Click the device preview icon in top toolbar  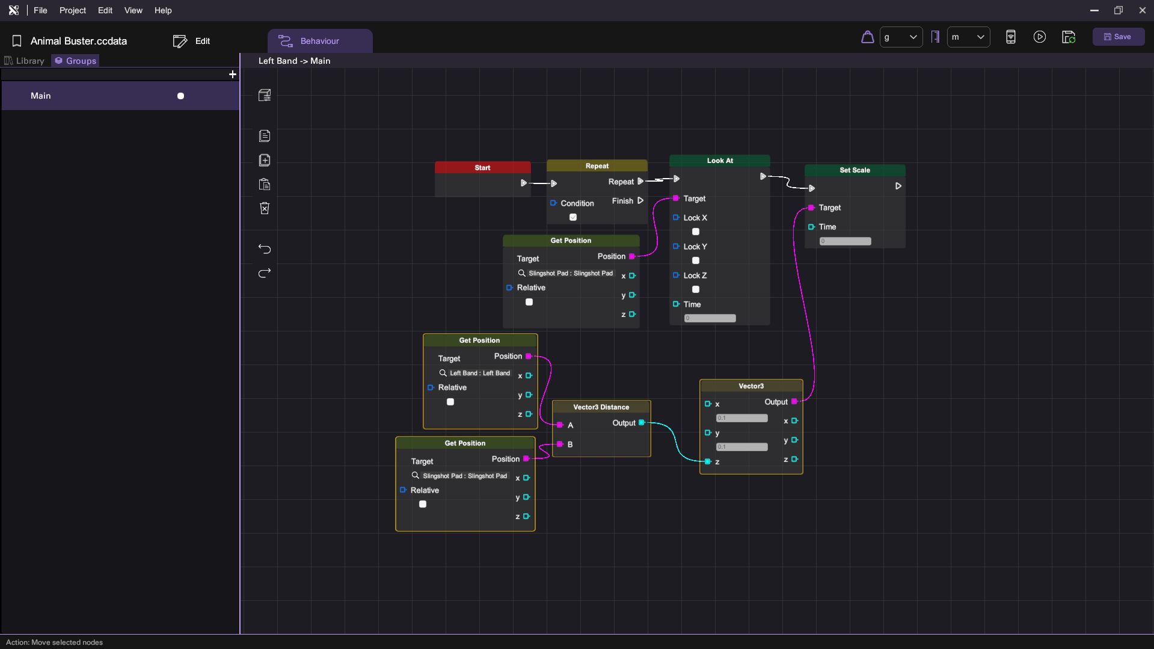[1011, 37]
